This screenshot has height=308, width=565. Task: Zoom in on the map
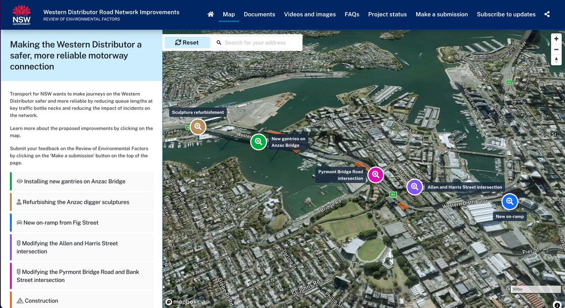pyautogui.click(x=556, y=39)
